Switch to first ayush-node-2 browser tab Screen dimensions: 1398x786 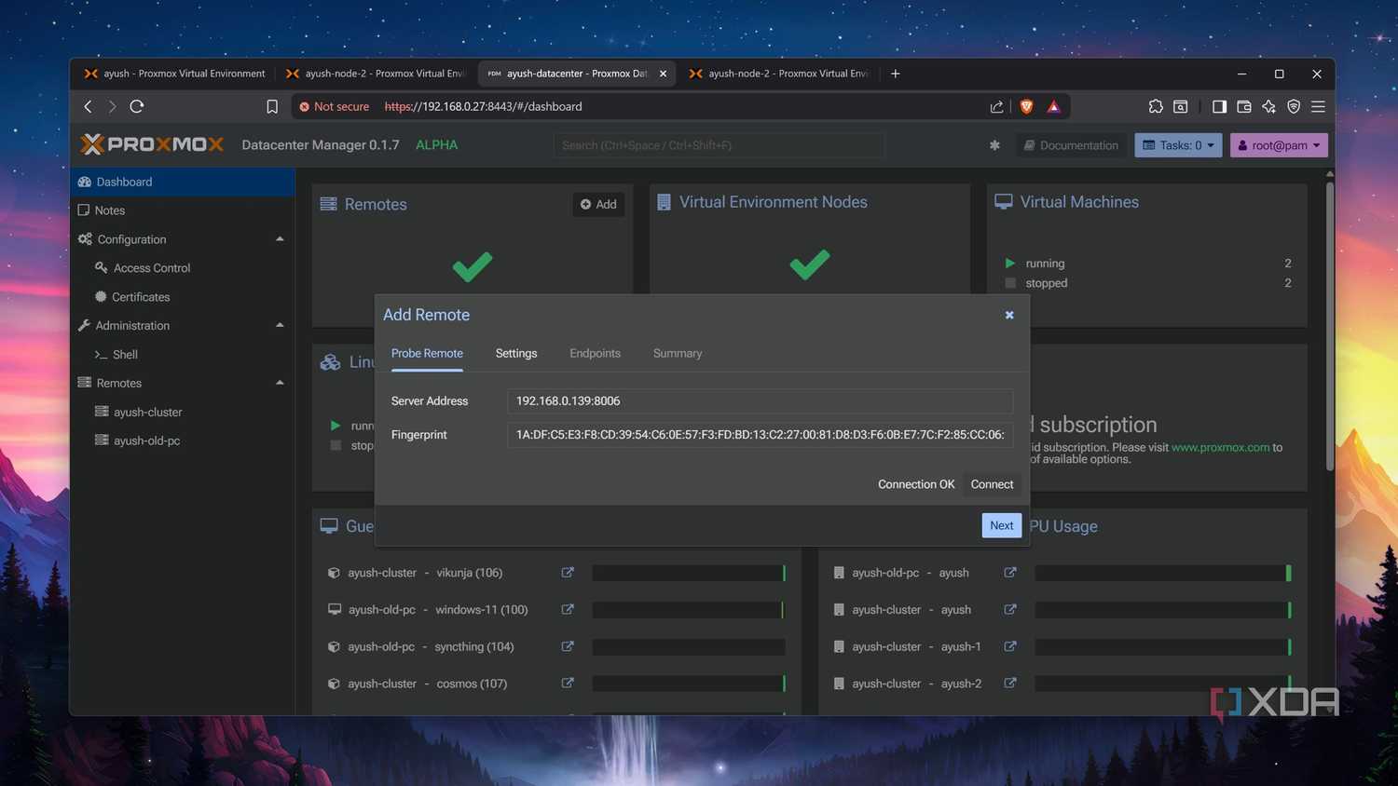tap(376, 74)
